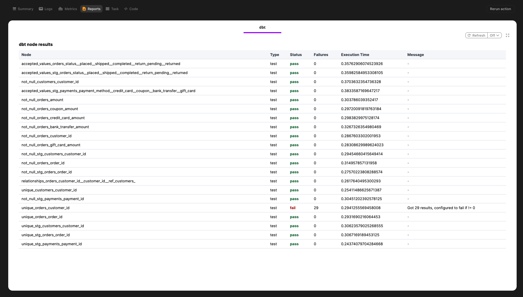Select the relationships_orders_customer_id node
Screen dimensions: 523x297
point(78,181)
